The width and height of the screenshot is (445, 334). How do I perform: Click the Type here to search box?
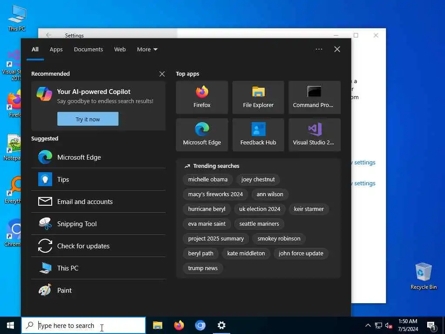(83, 325)
